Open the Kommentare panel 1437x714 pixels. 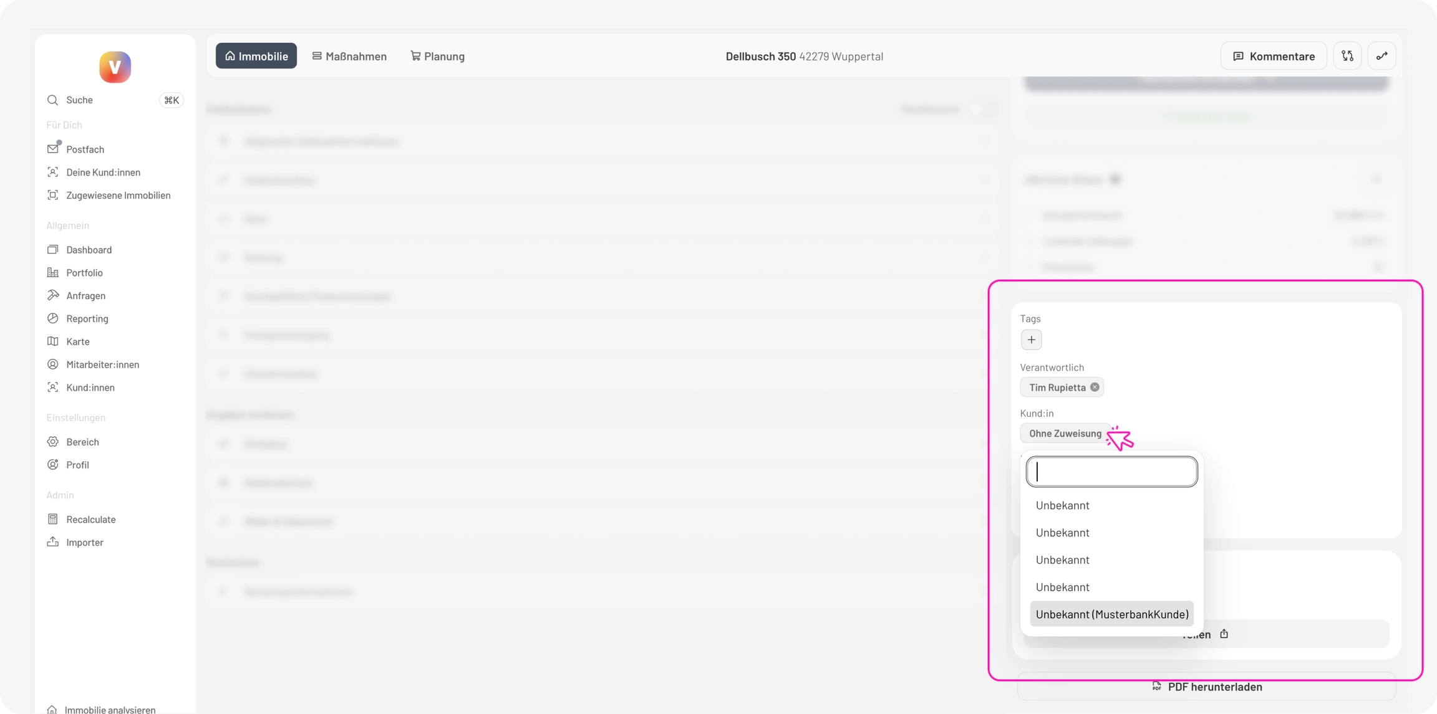pyautogui.click(x=1273, y=56)
